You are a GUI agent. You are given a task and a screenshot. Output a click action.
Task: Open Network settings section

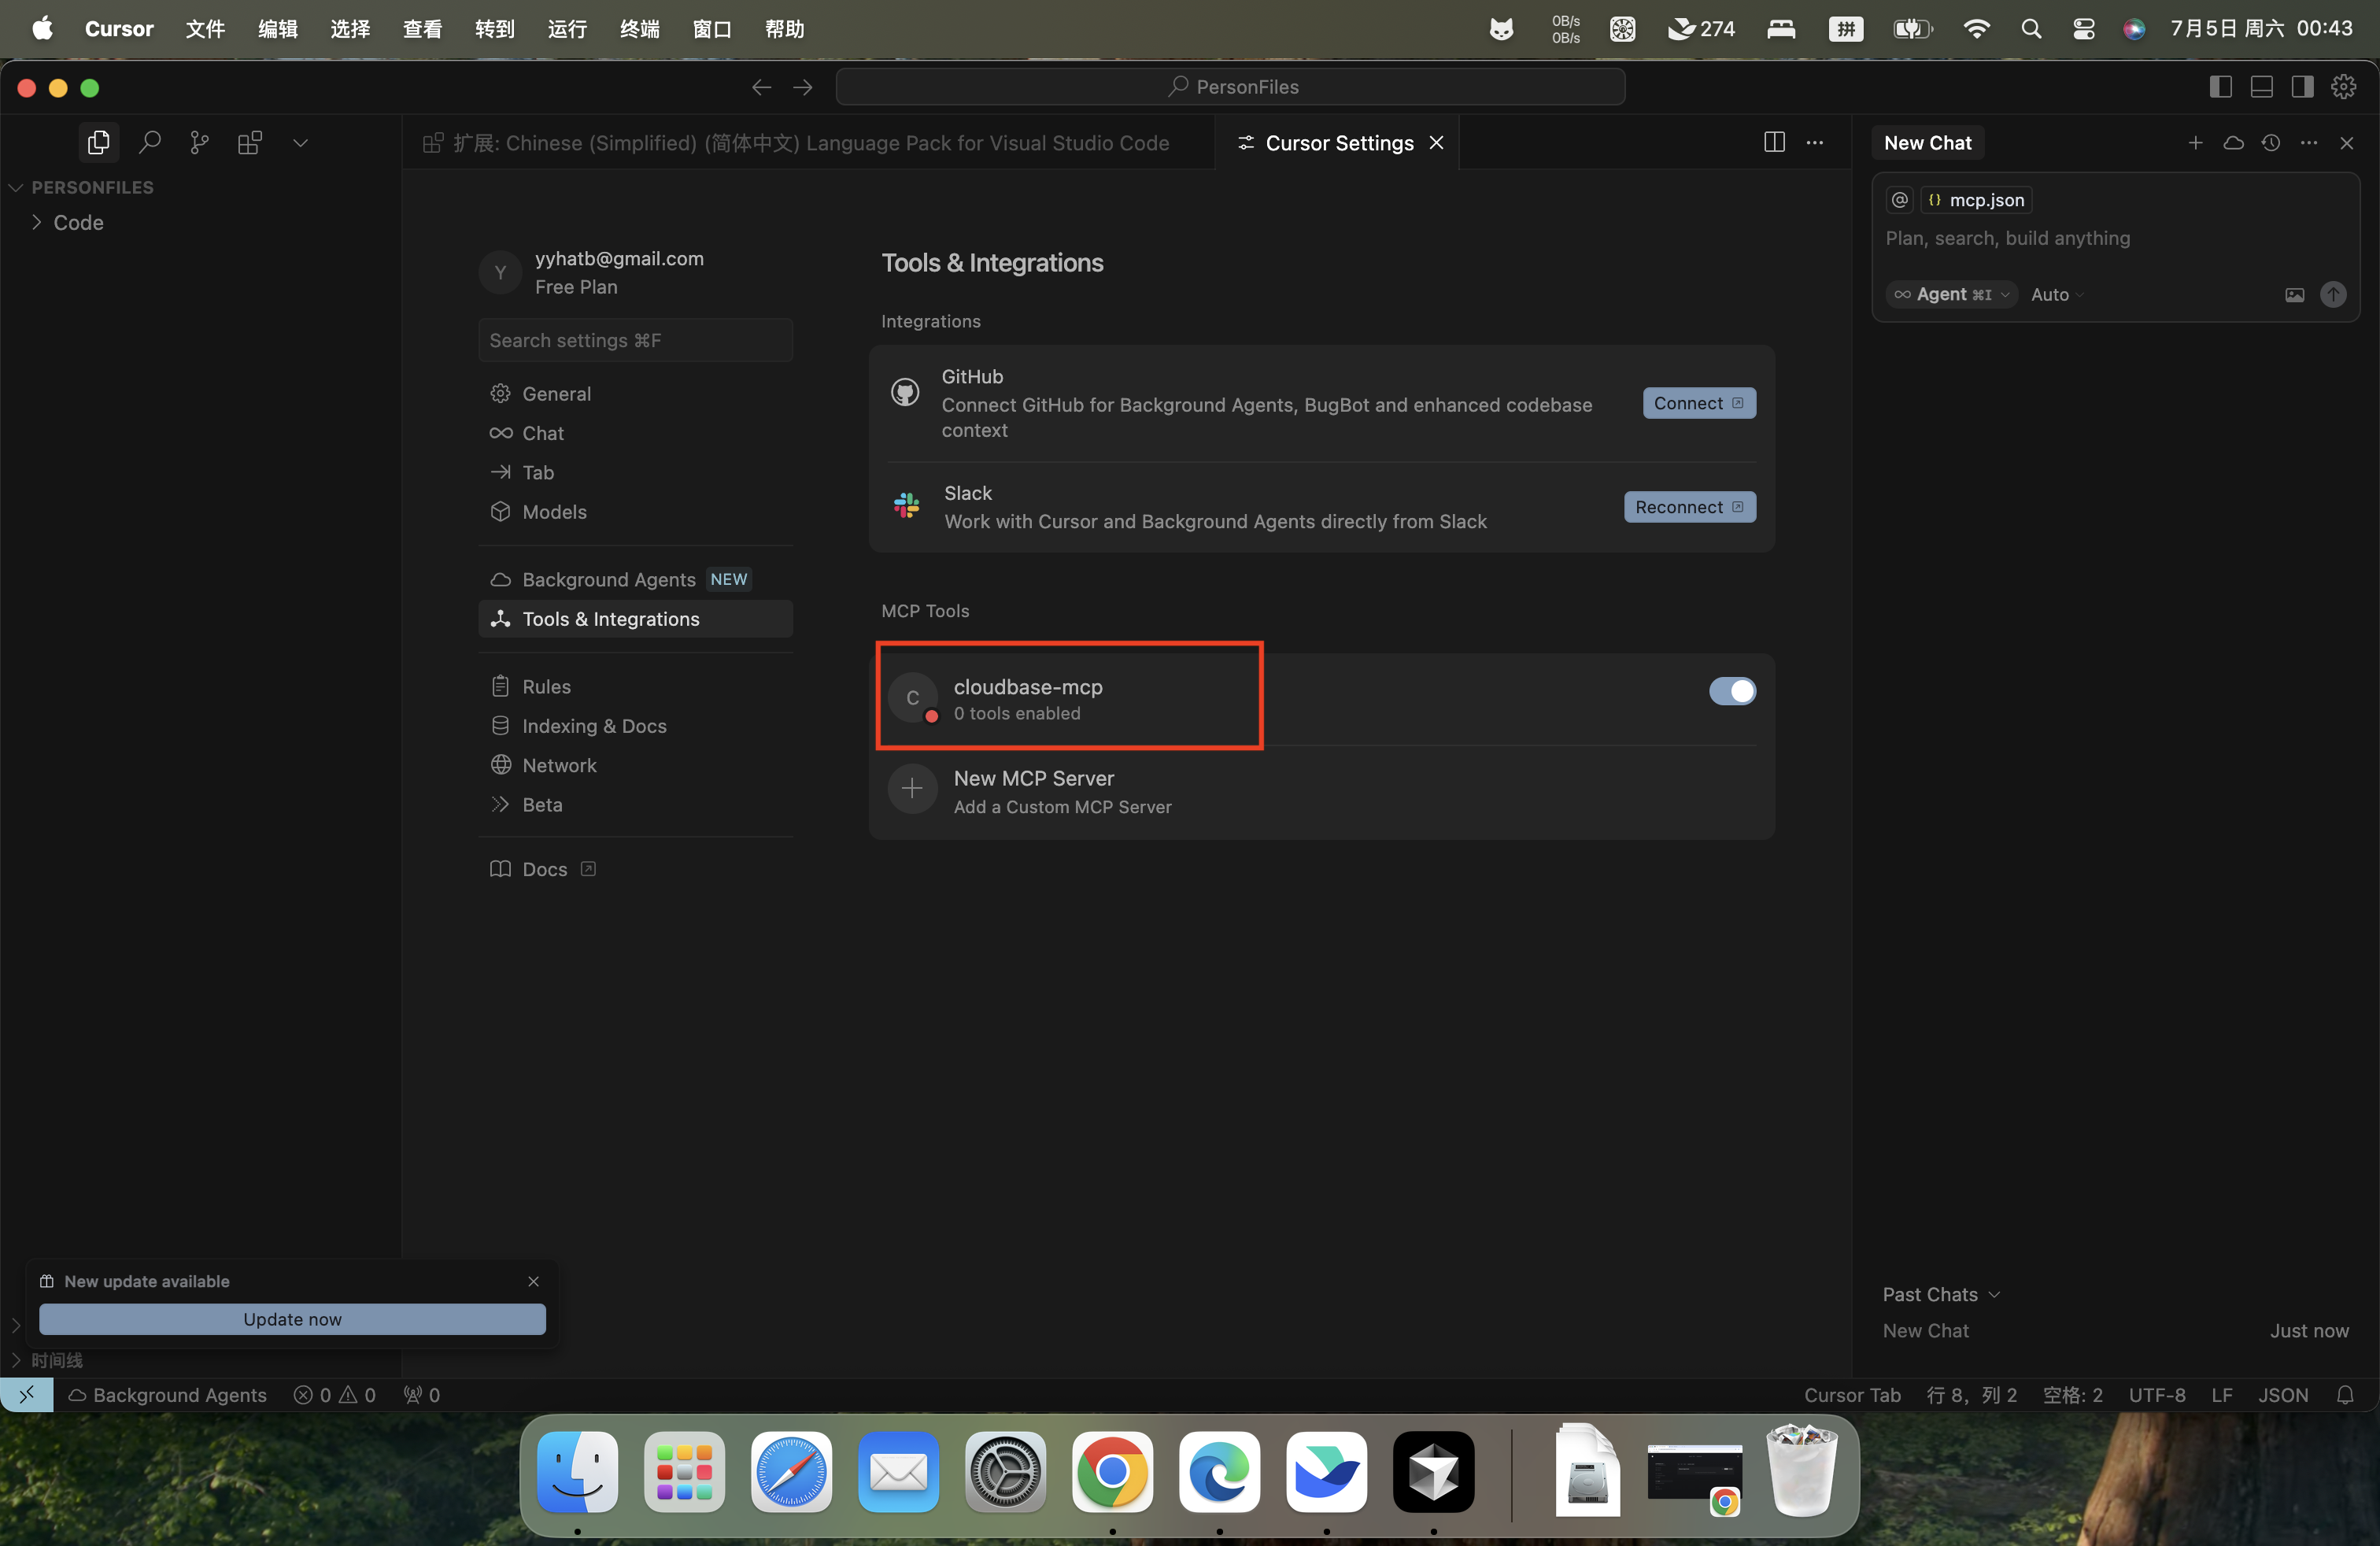click(x=635, y=765)
